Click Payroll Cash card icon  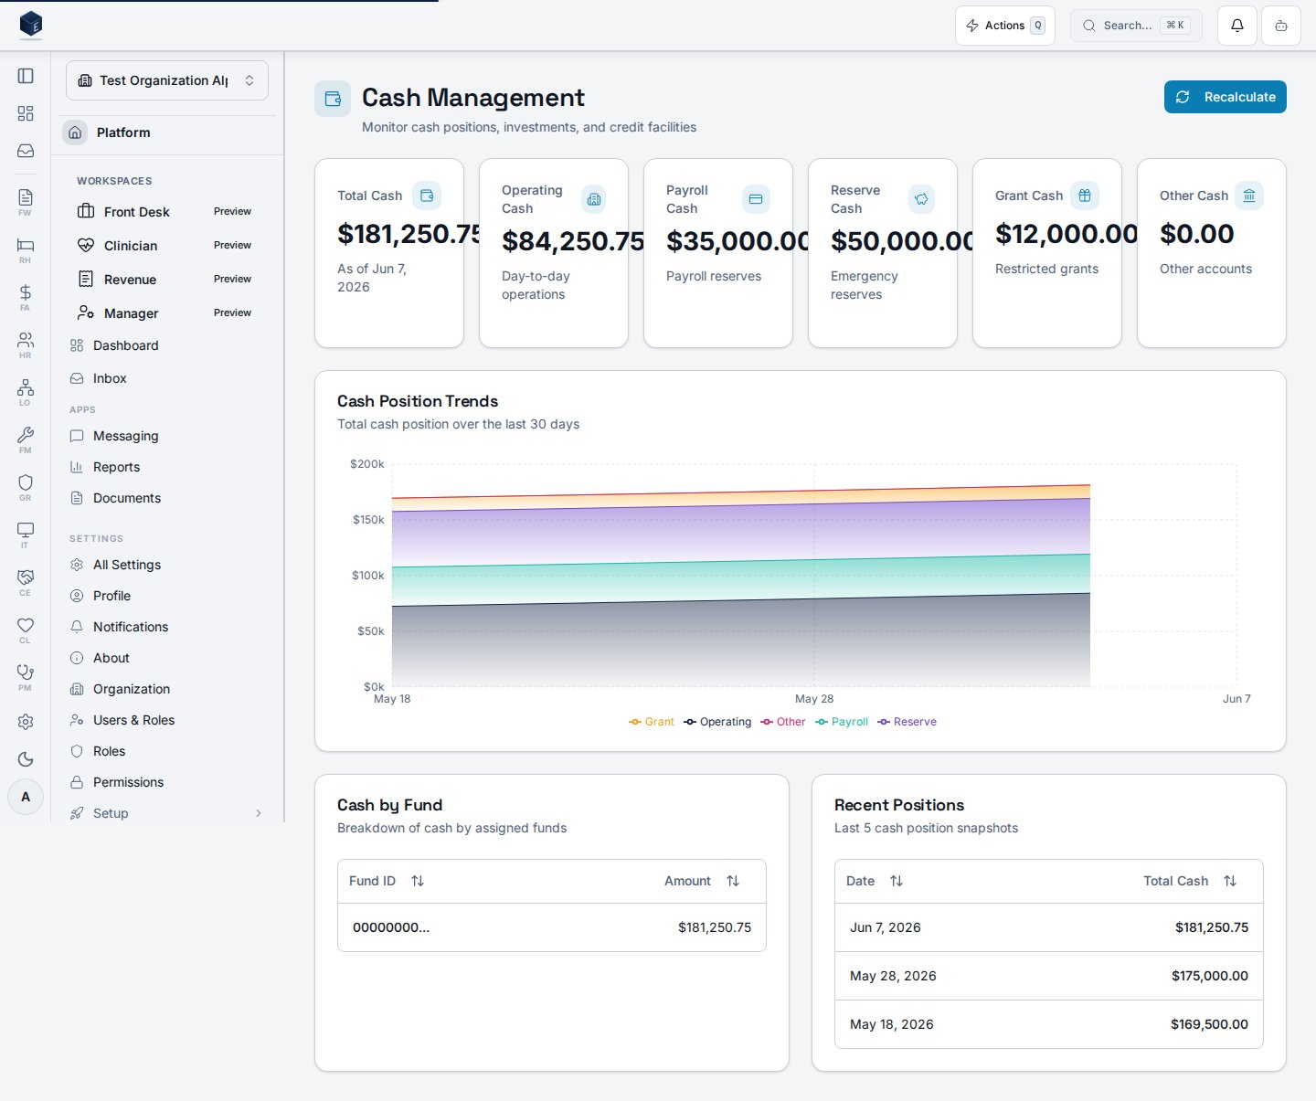(756, 199)
